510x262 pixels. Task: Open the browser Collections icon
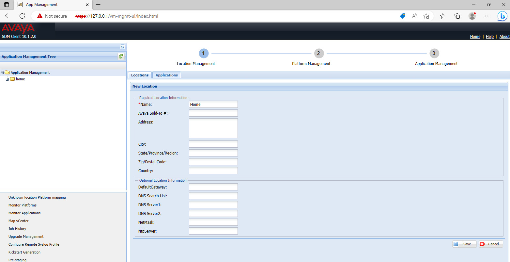pos(457,16)
